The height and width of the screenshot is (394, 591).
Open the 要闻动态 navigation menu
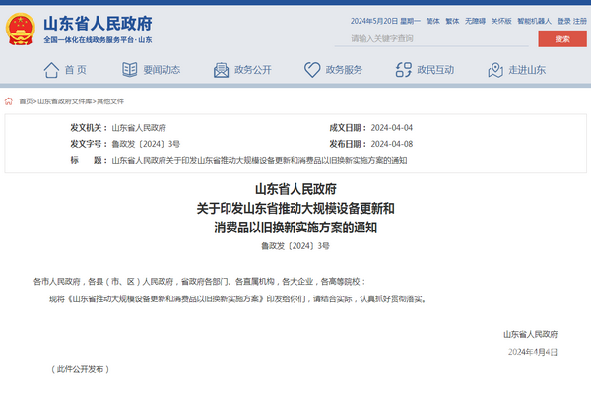[162, 70]
